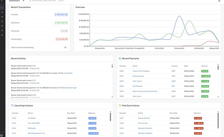
Task: Click the Upcoming Invoices calendar icon
Action: [x=12, y=105]
